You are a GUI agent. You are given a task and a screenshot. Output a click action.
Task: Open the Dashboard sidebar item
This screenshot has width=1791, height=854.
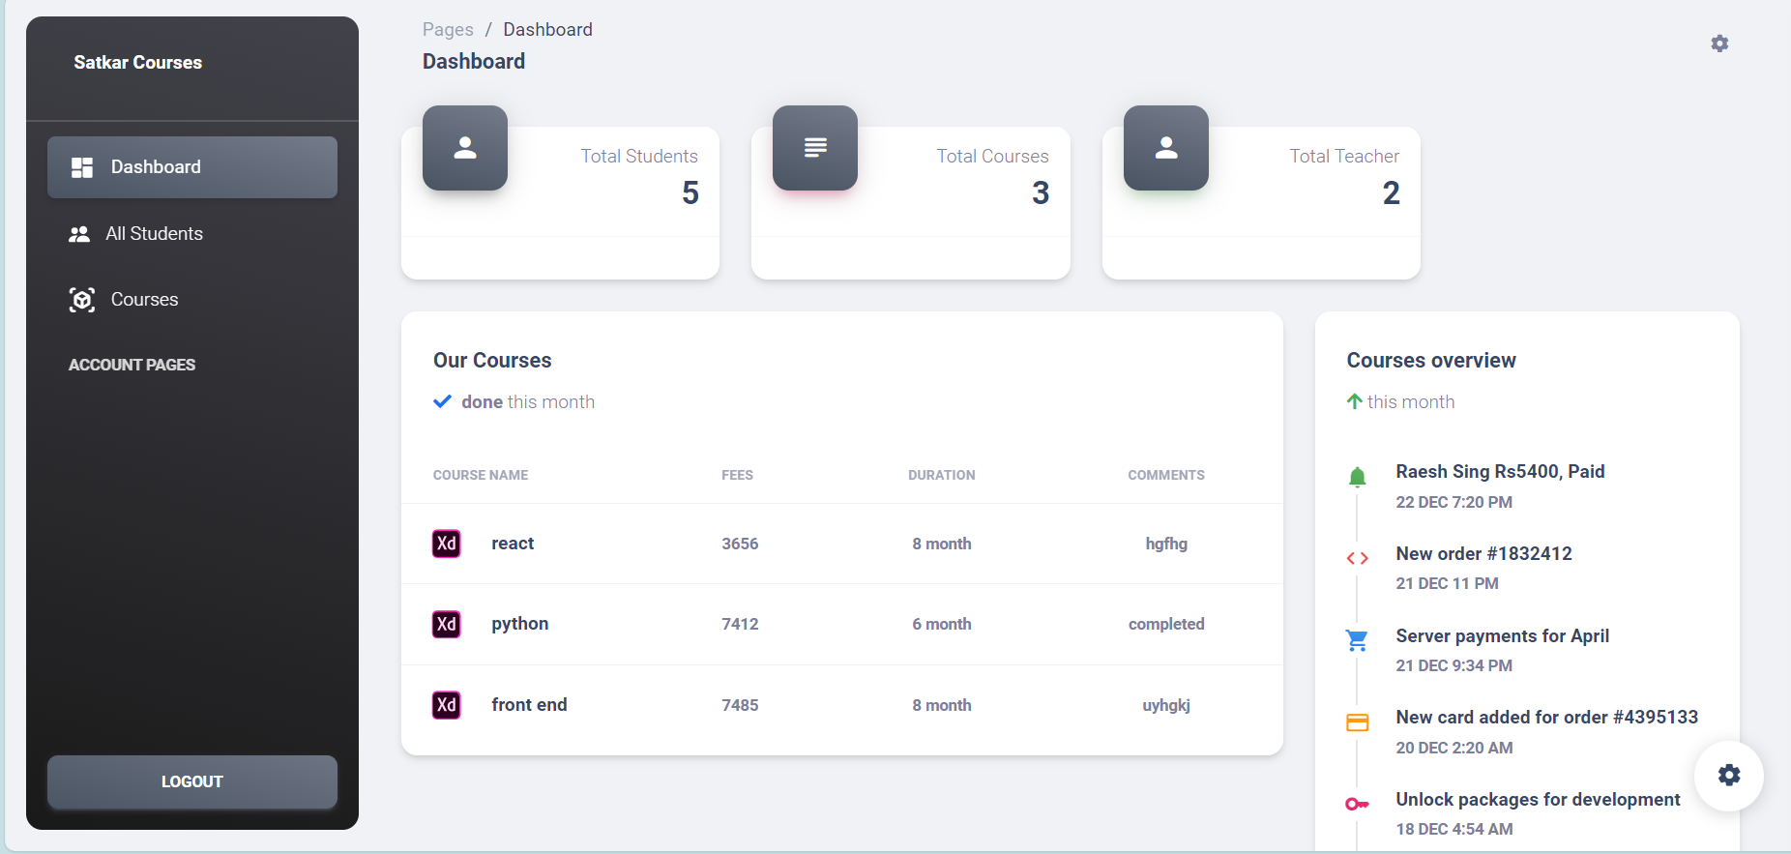[192, 167]
